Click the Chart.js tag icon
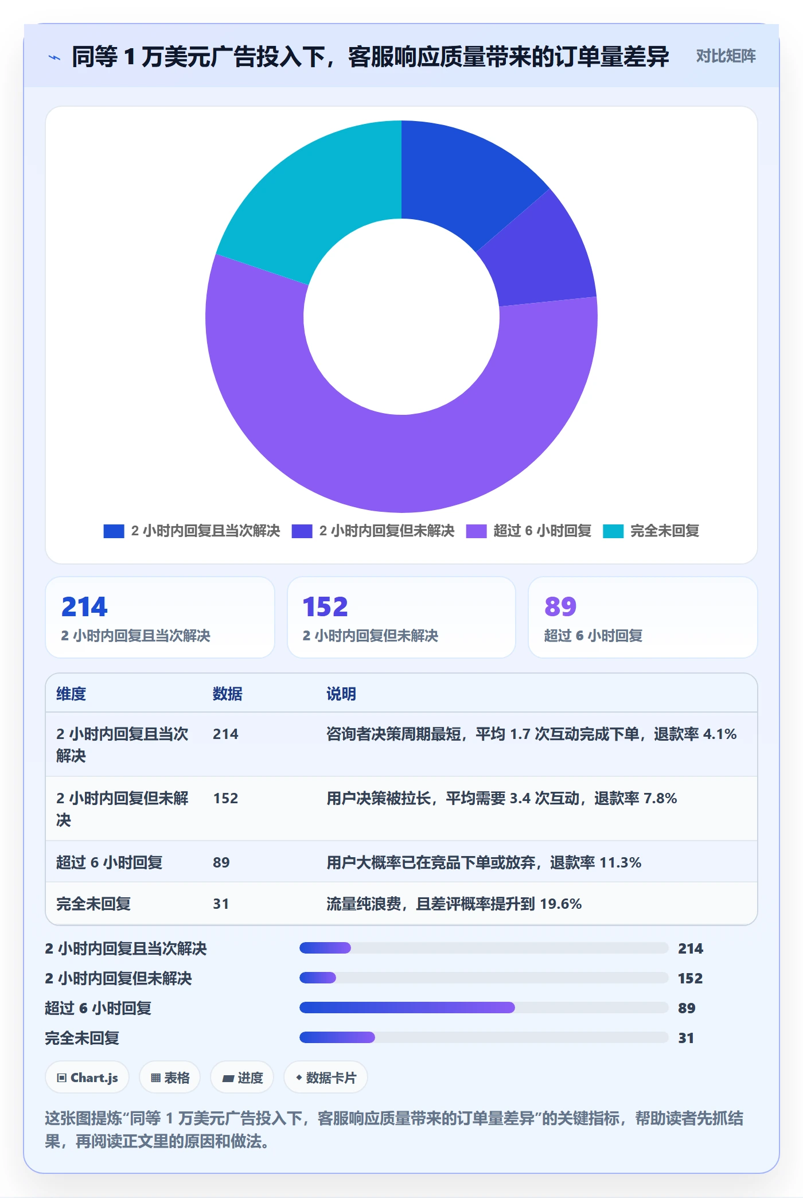Screen dimensions: 803x1198 click(62, 1078)
